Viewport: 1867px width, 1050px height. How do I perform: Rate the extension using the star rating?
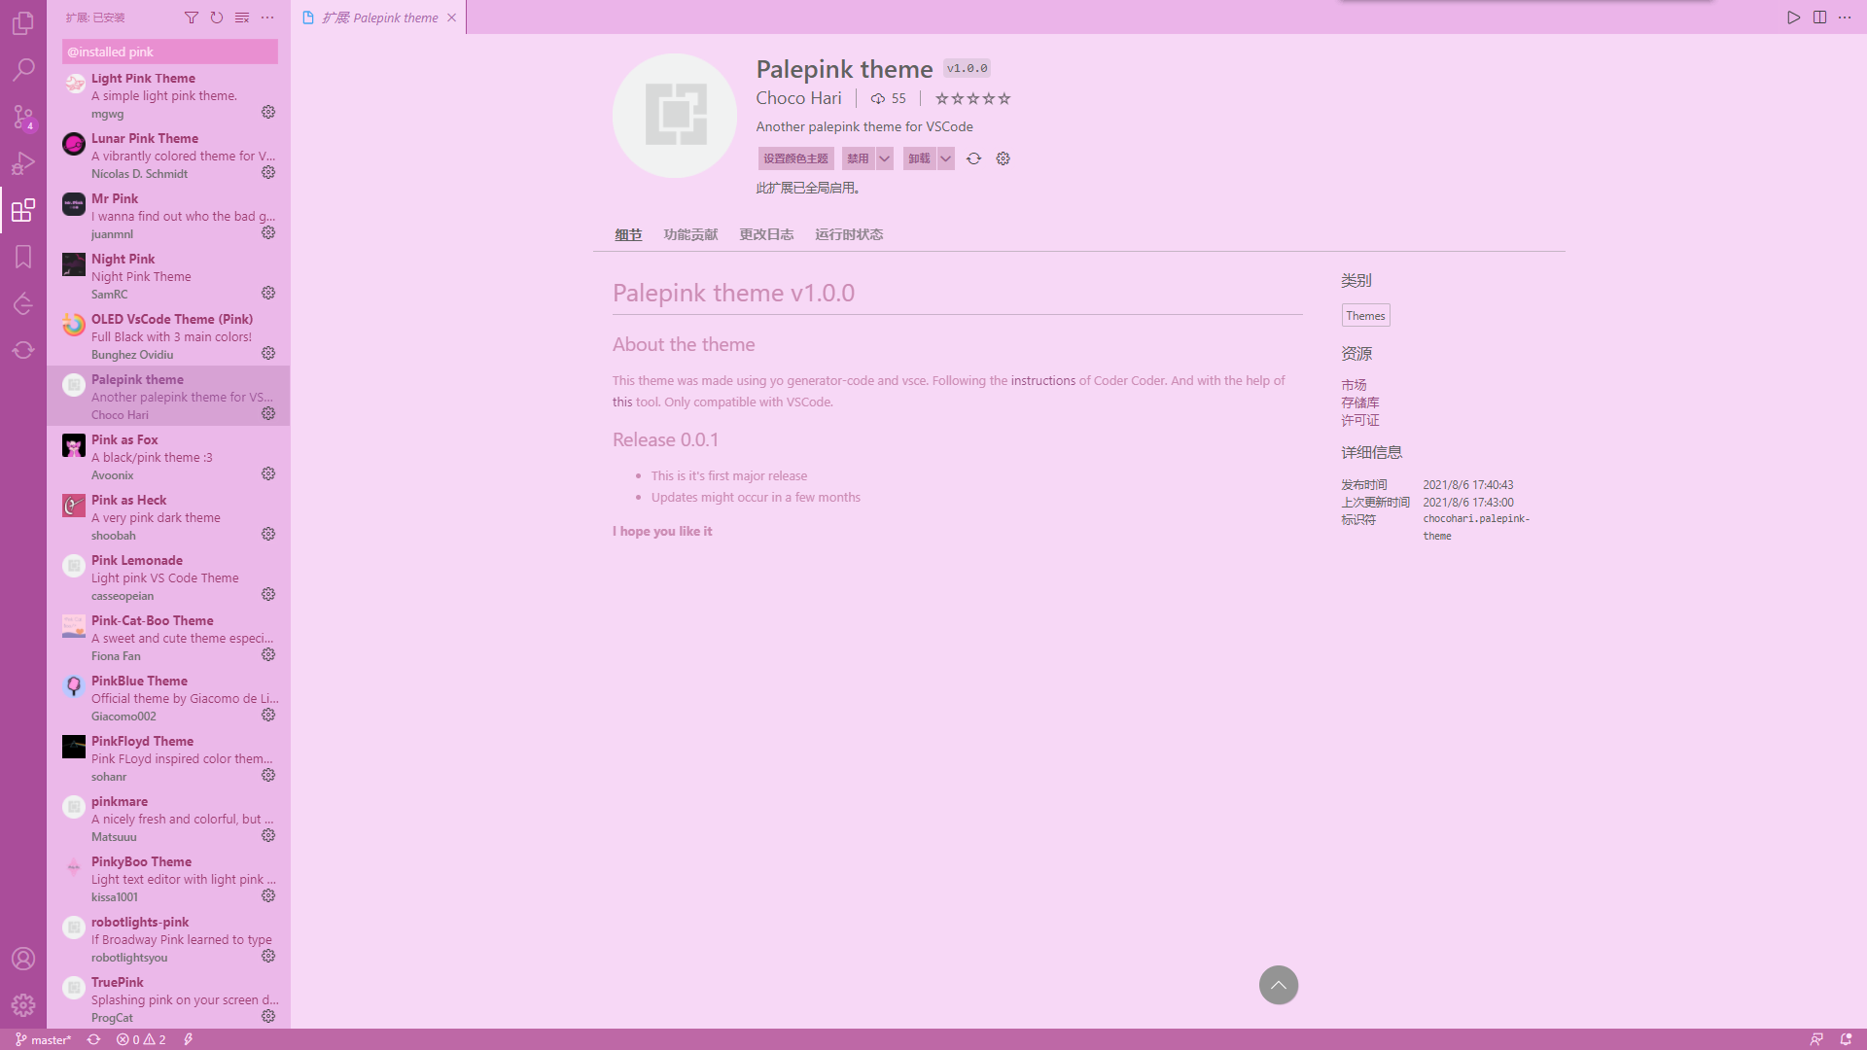pyautogui.click(x=972, y=98)
